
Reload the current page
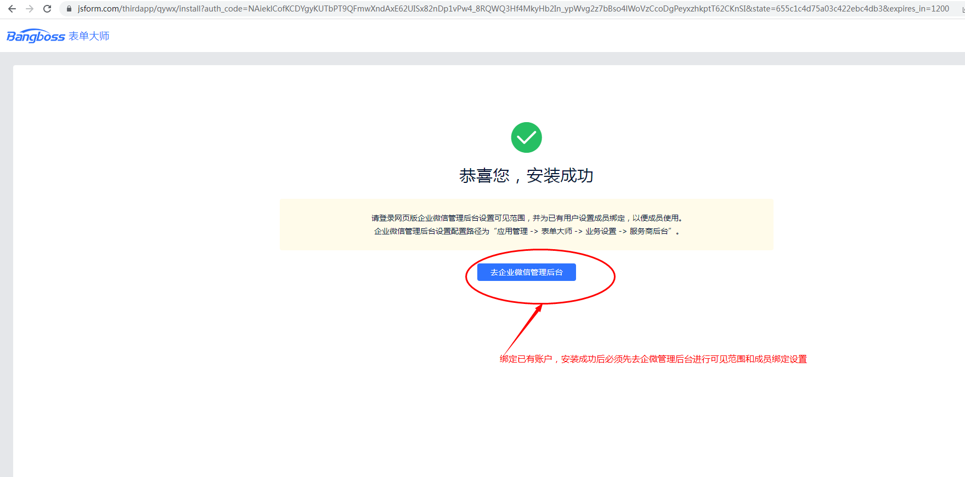tap(47, 9)
